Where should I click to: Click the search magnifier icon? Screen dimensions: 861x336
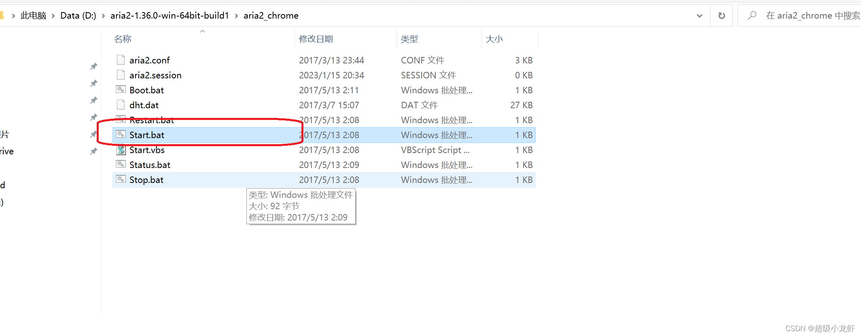coord(752,15)
